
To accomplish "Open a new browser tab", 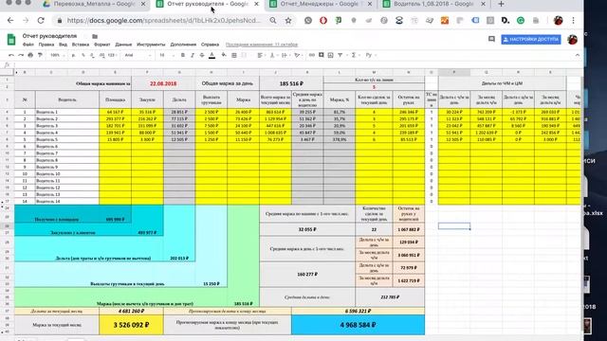I will tap(501, 4).
